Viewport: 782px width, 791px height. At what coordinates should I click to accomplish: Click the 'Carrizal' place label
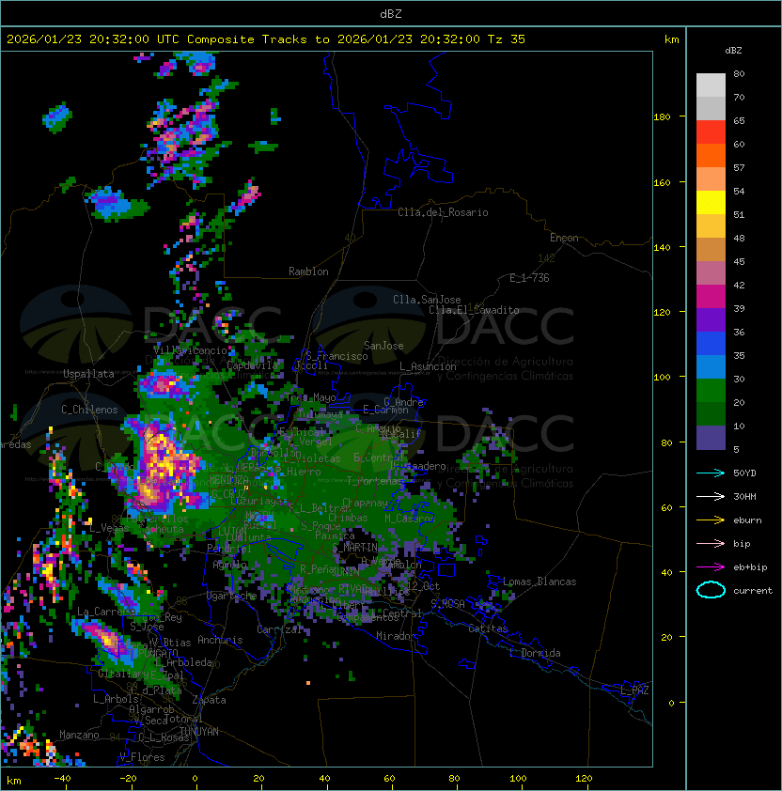(x=279, y=629)
